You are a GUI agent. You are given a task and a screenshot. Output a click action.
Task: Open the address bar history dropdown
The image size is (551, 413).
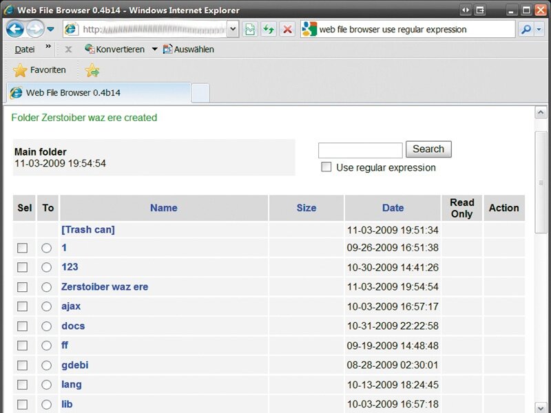click(232, 30)
